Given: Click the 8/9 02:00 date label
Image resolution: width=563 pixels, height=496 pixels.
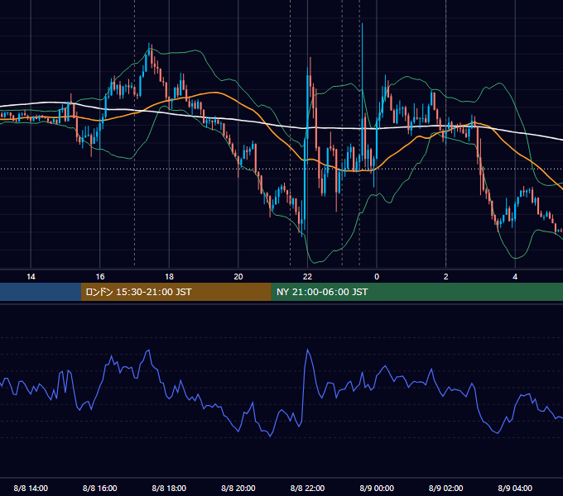Looking at the screenshot, I should [446, 488].
